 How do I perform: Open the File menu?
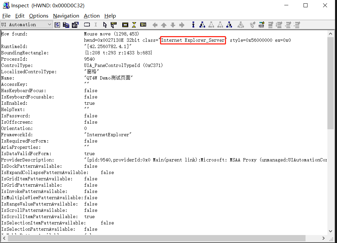point(6,16)
